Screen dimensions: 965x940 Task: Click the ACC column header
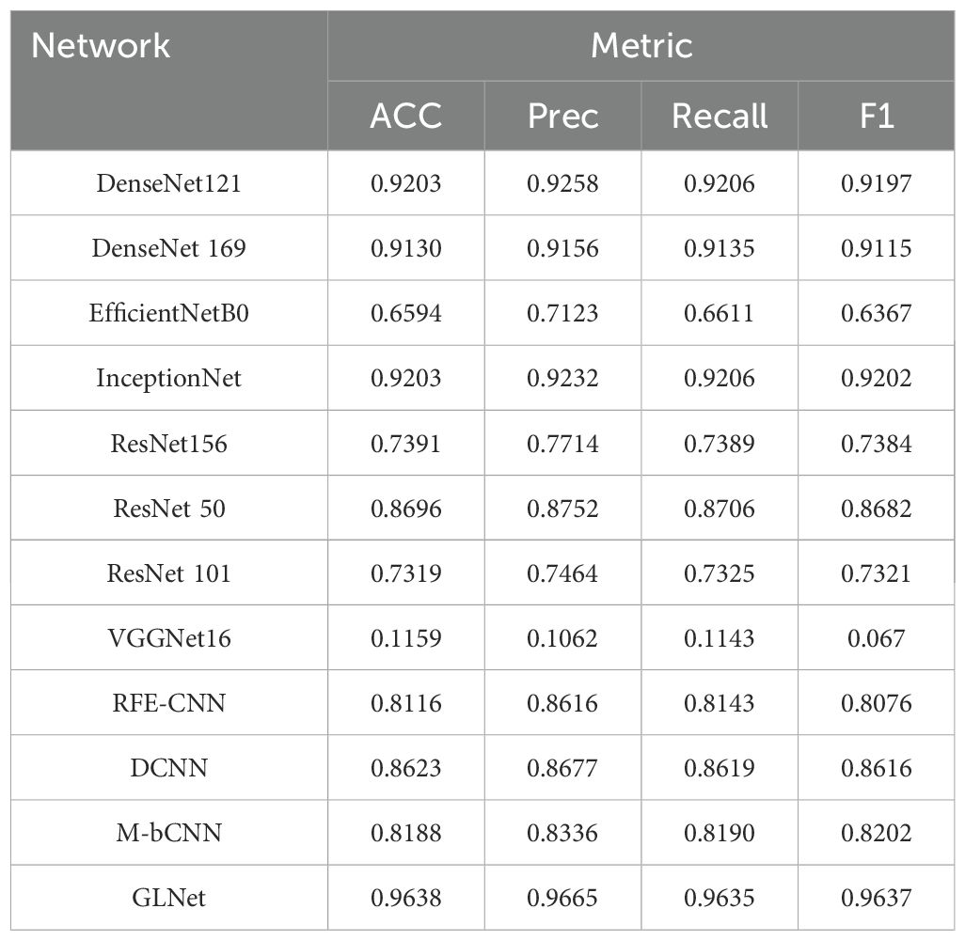point(406,116)
